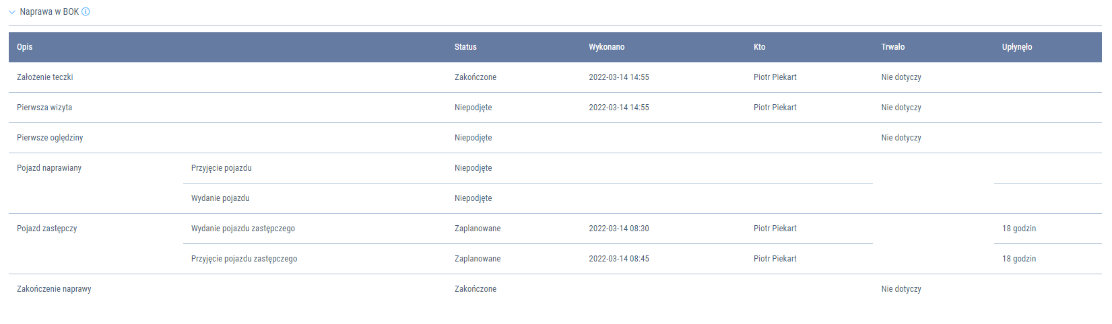Click the 2022-03-14 08:30 date cell
The height and width of the screenshot is (324, 1112).
click(x=618, y=229)
